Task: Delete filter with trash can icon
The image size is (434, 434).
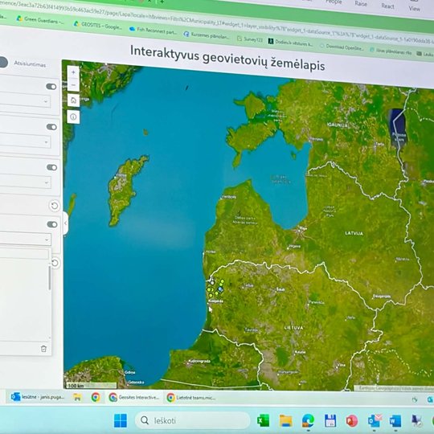Action: click(x=43, y=349)
